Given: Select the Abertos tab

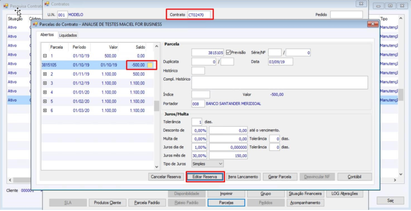Looking at the screenshot, I should pyautogui.click(x=47, y=35).
